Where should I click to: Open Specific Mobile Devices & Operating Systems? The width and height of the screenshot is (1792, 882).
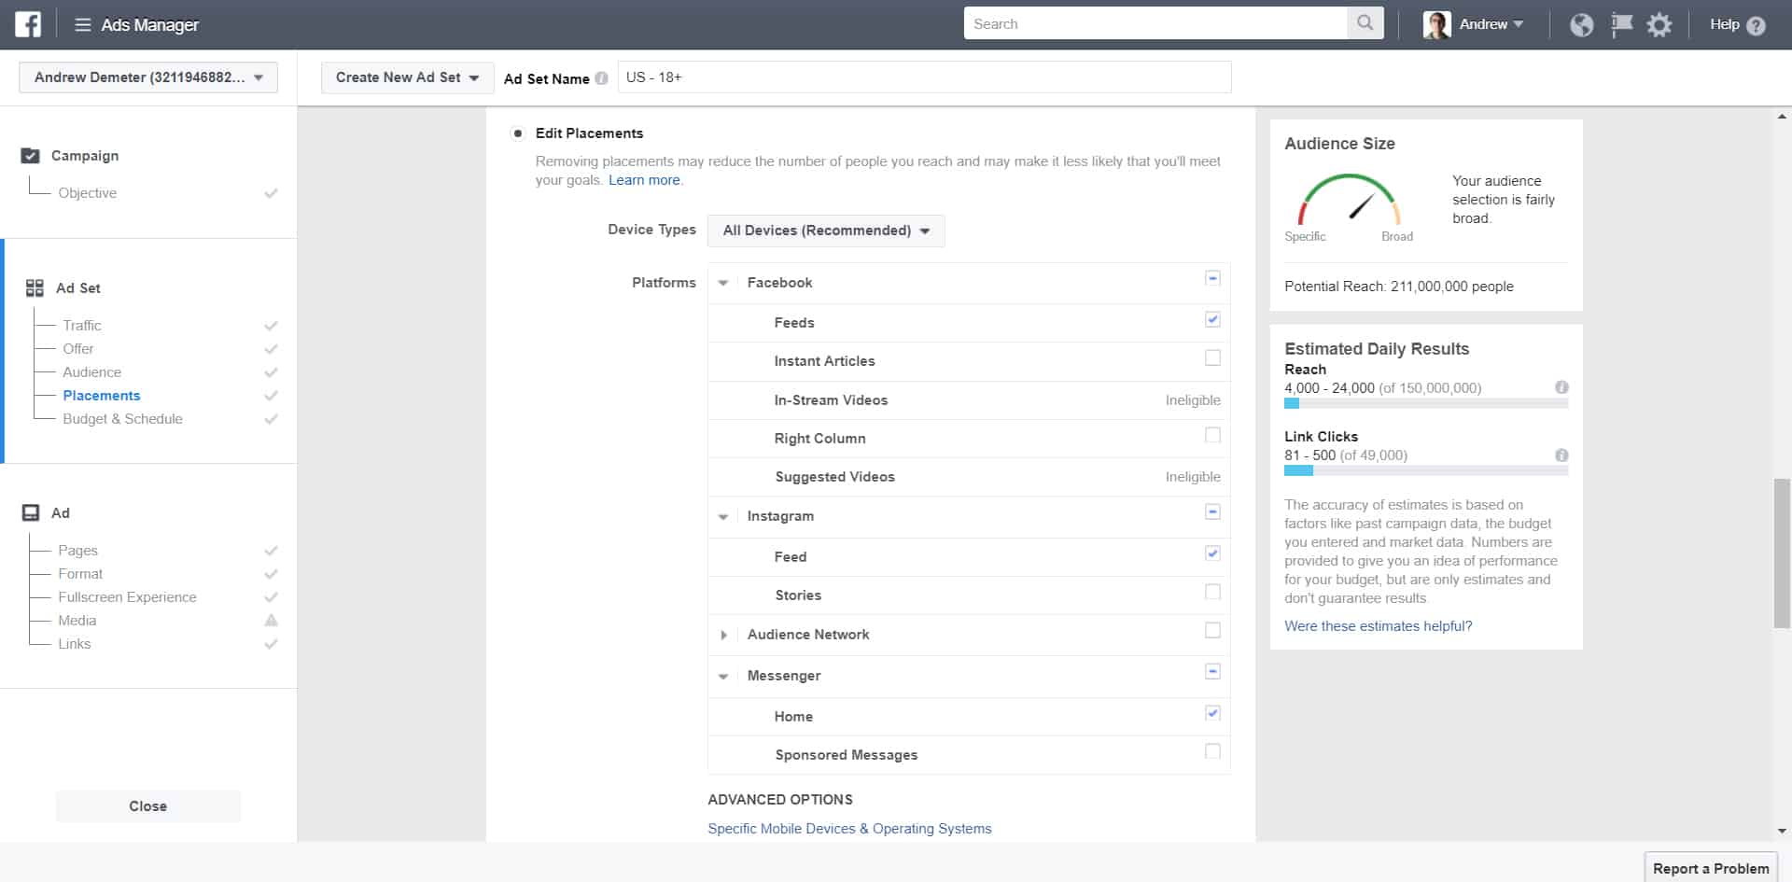pyautogui.click(x=849, y=829)
